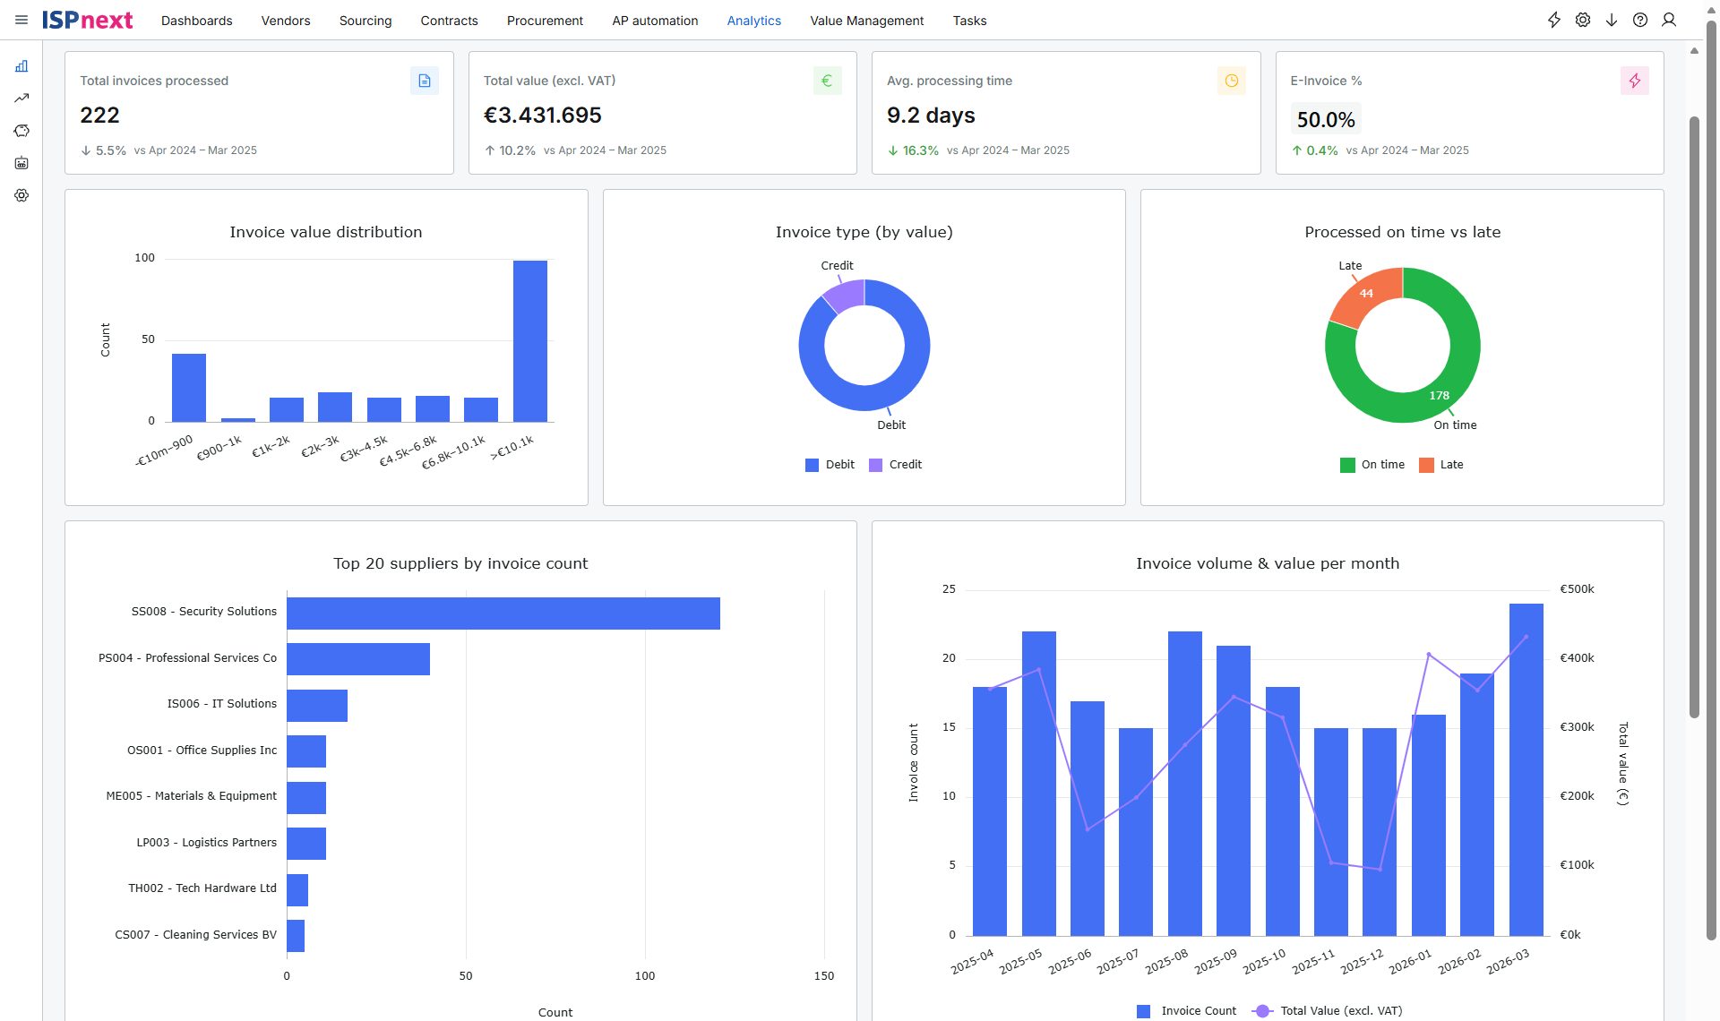The width and height of the screenshot is (1720, 1021).
Task: Select the bar chart sidebar icon
Action: pyautogui.click(x=21, y=65)
